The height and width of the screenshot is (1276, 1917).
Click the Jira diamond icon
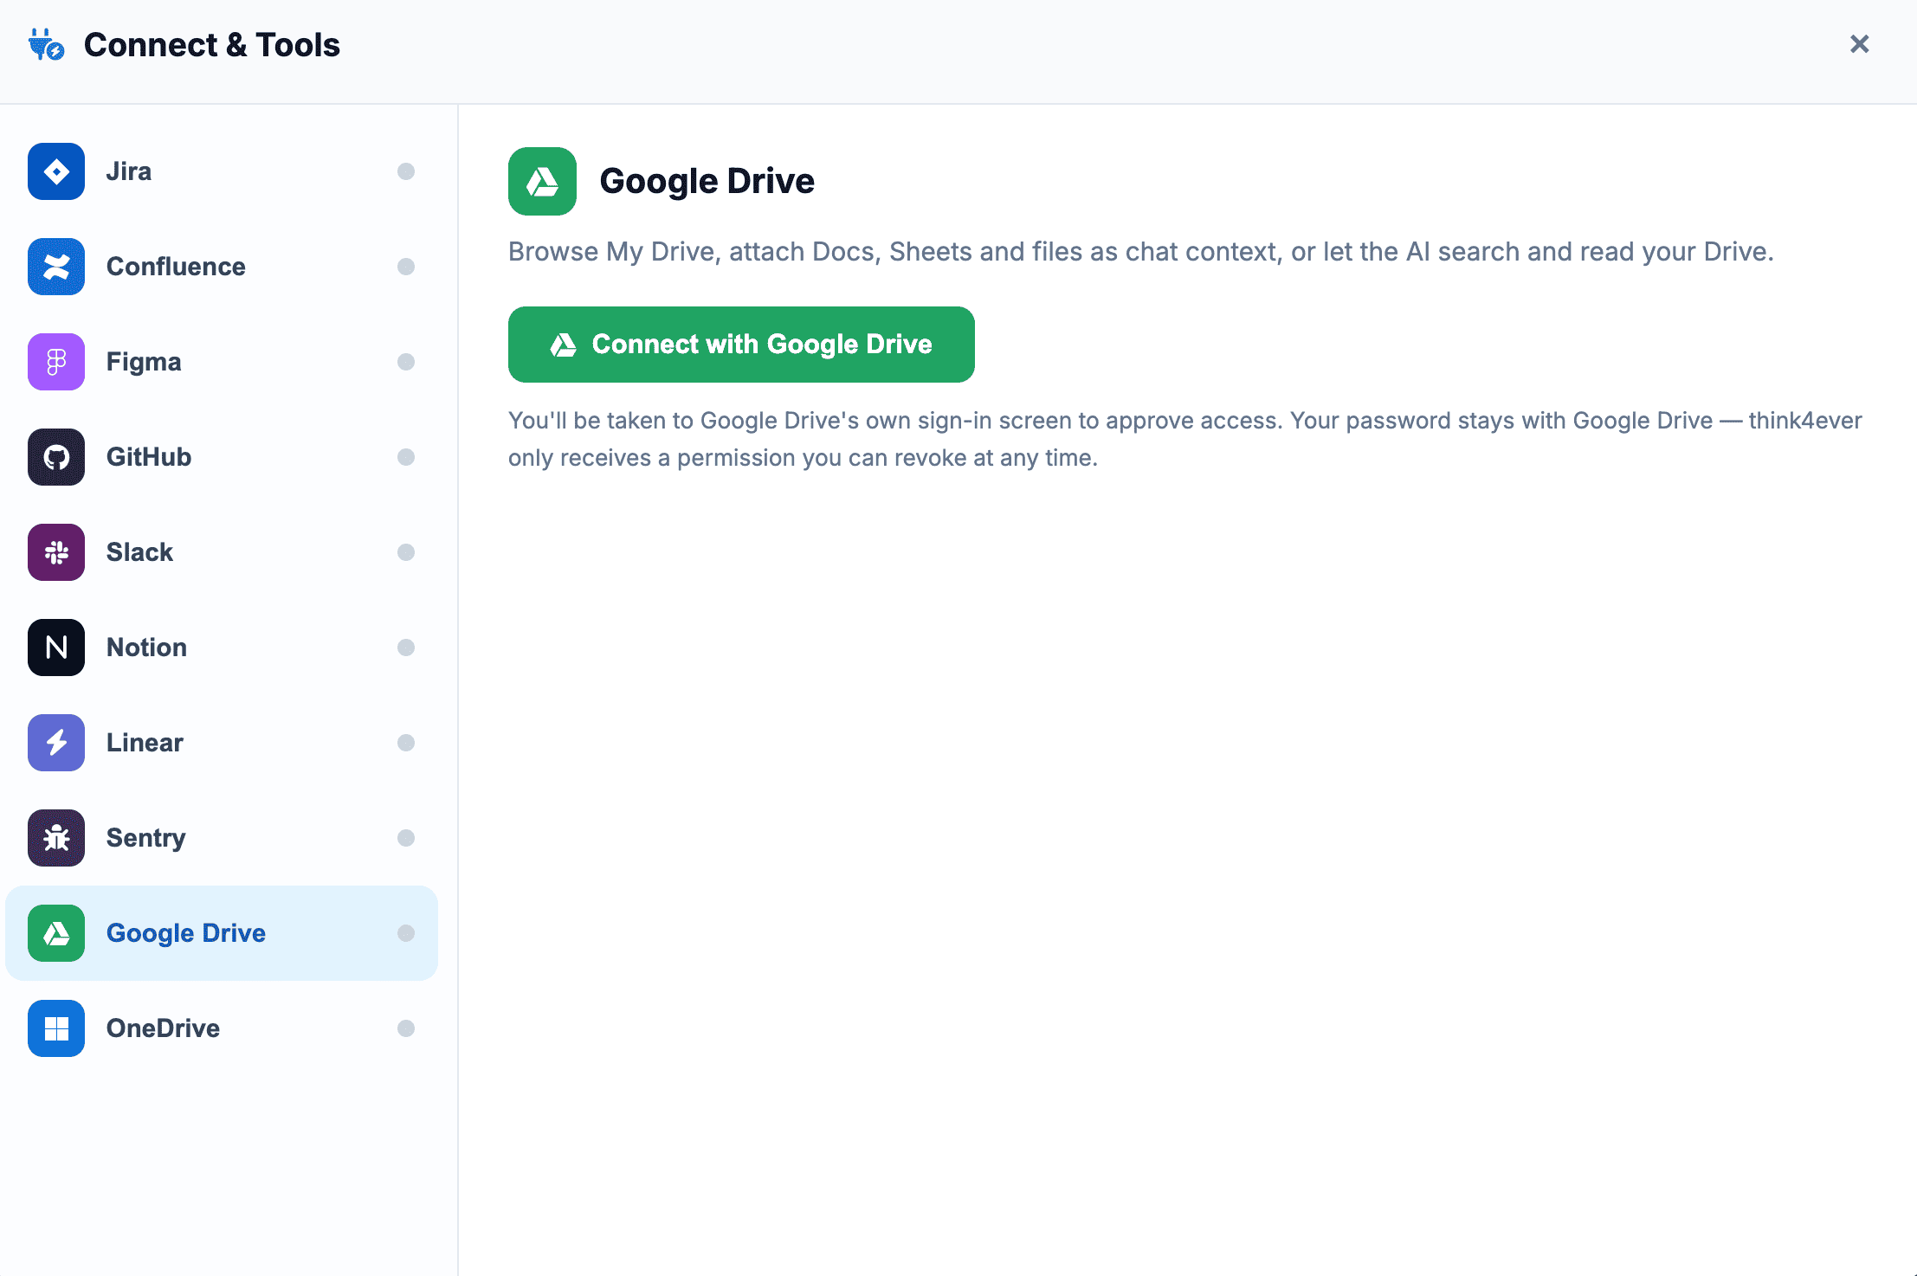56,171
